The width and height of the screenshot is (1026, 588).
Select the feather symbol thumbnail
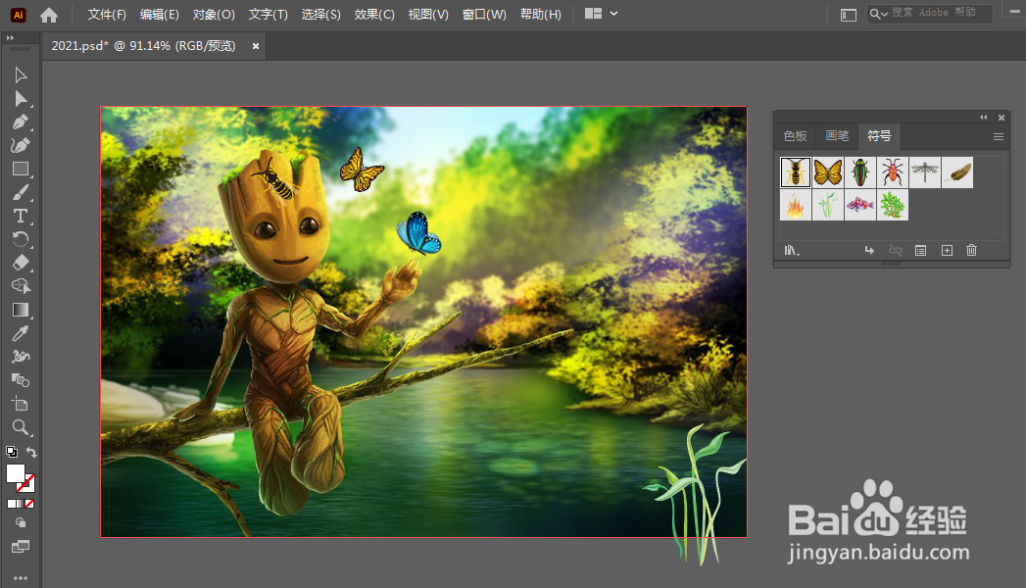point(957,172)
